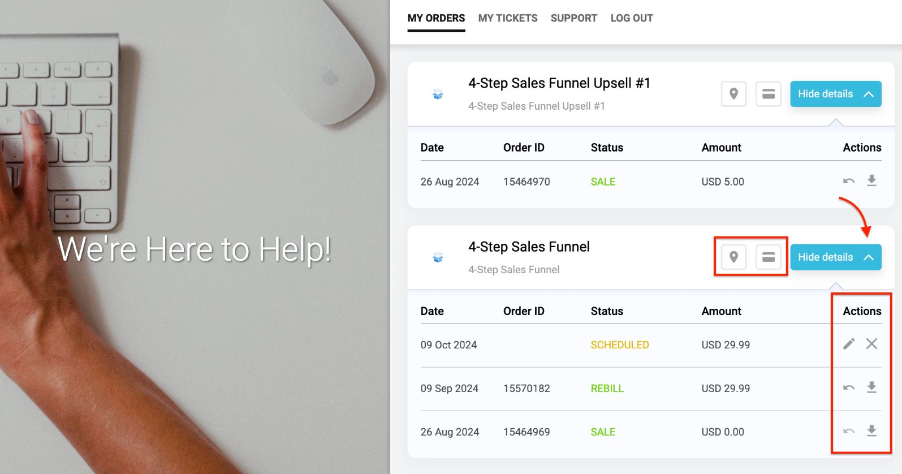Click order ID 15570182
The width and height of the screenshot is (902, 474).
coord(526,389)
